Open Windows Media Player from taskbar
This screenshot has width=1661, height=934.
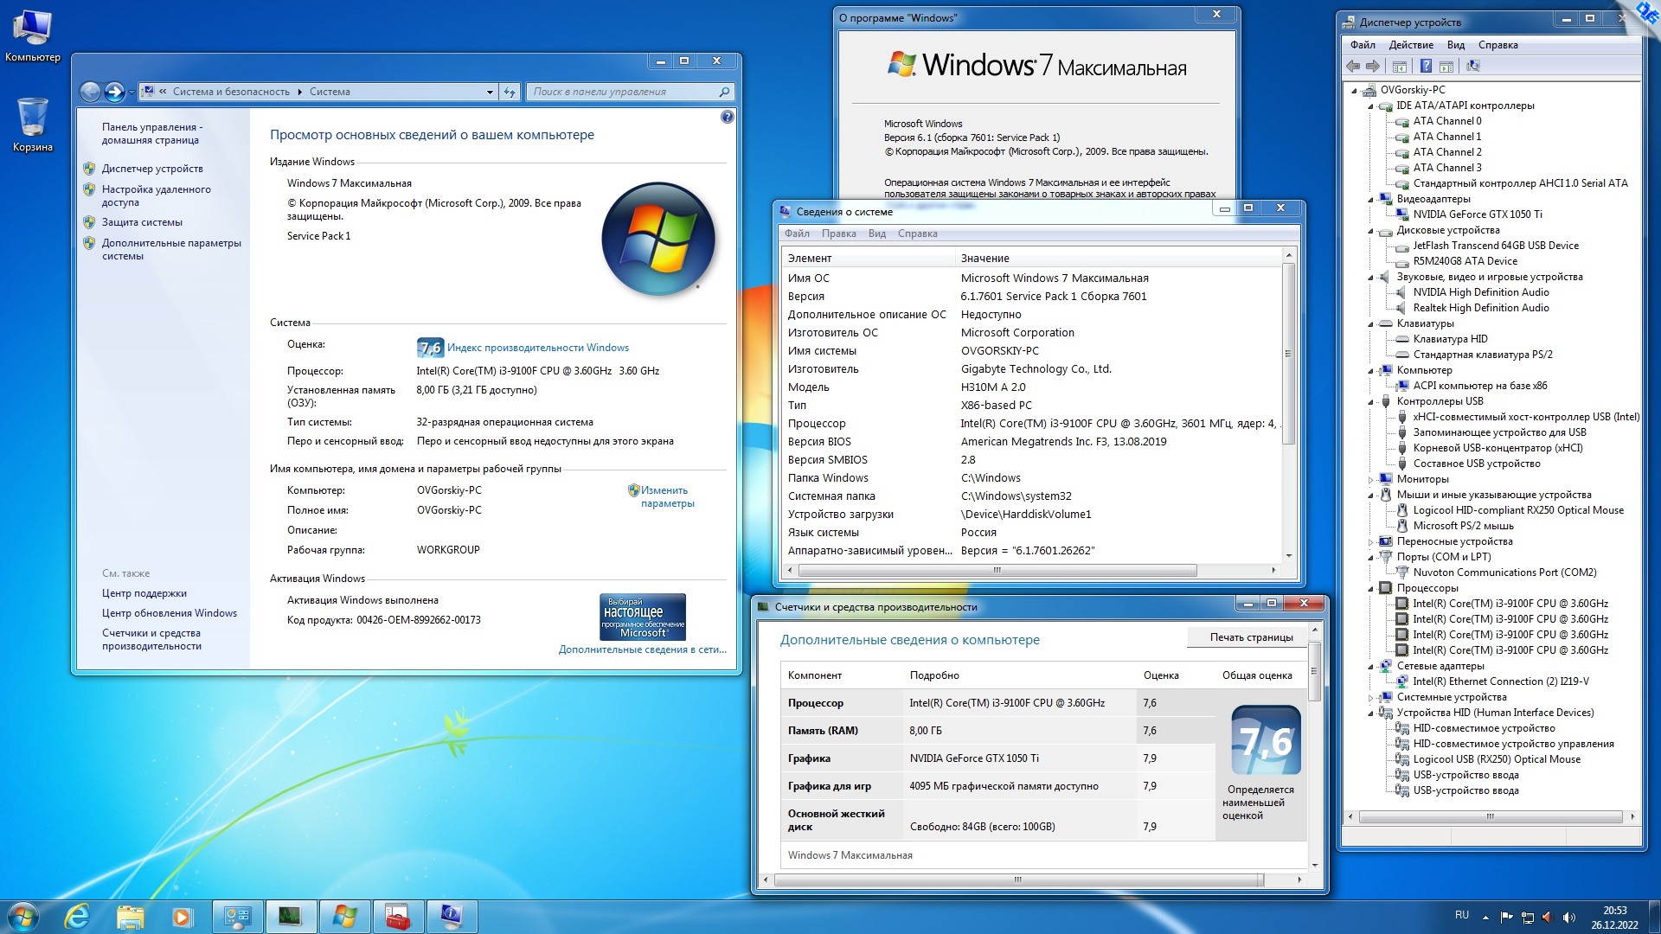coord(183,917)
